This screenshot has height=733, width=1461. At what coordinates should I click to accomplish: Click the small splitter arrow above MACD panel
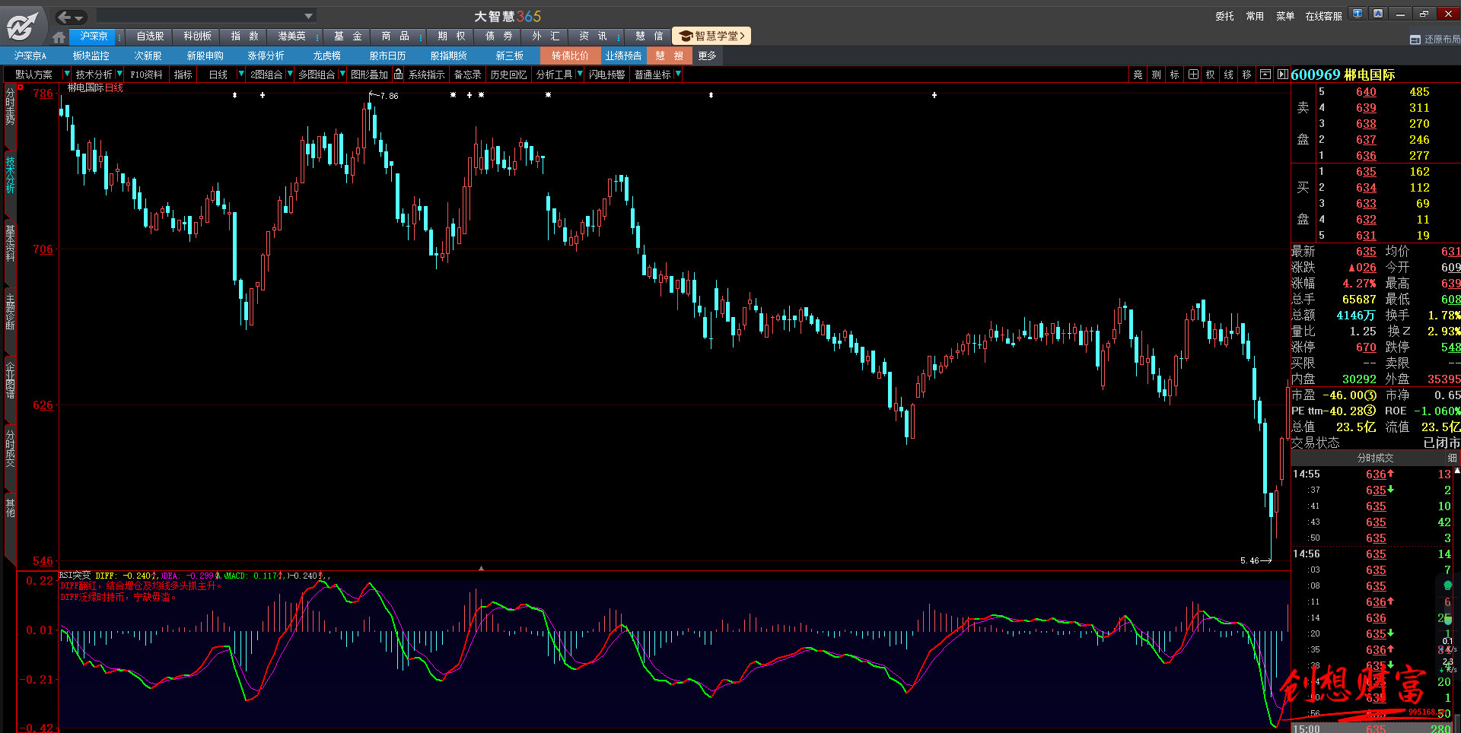(x=480, y=568)
